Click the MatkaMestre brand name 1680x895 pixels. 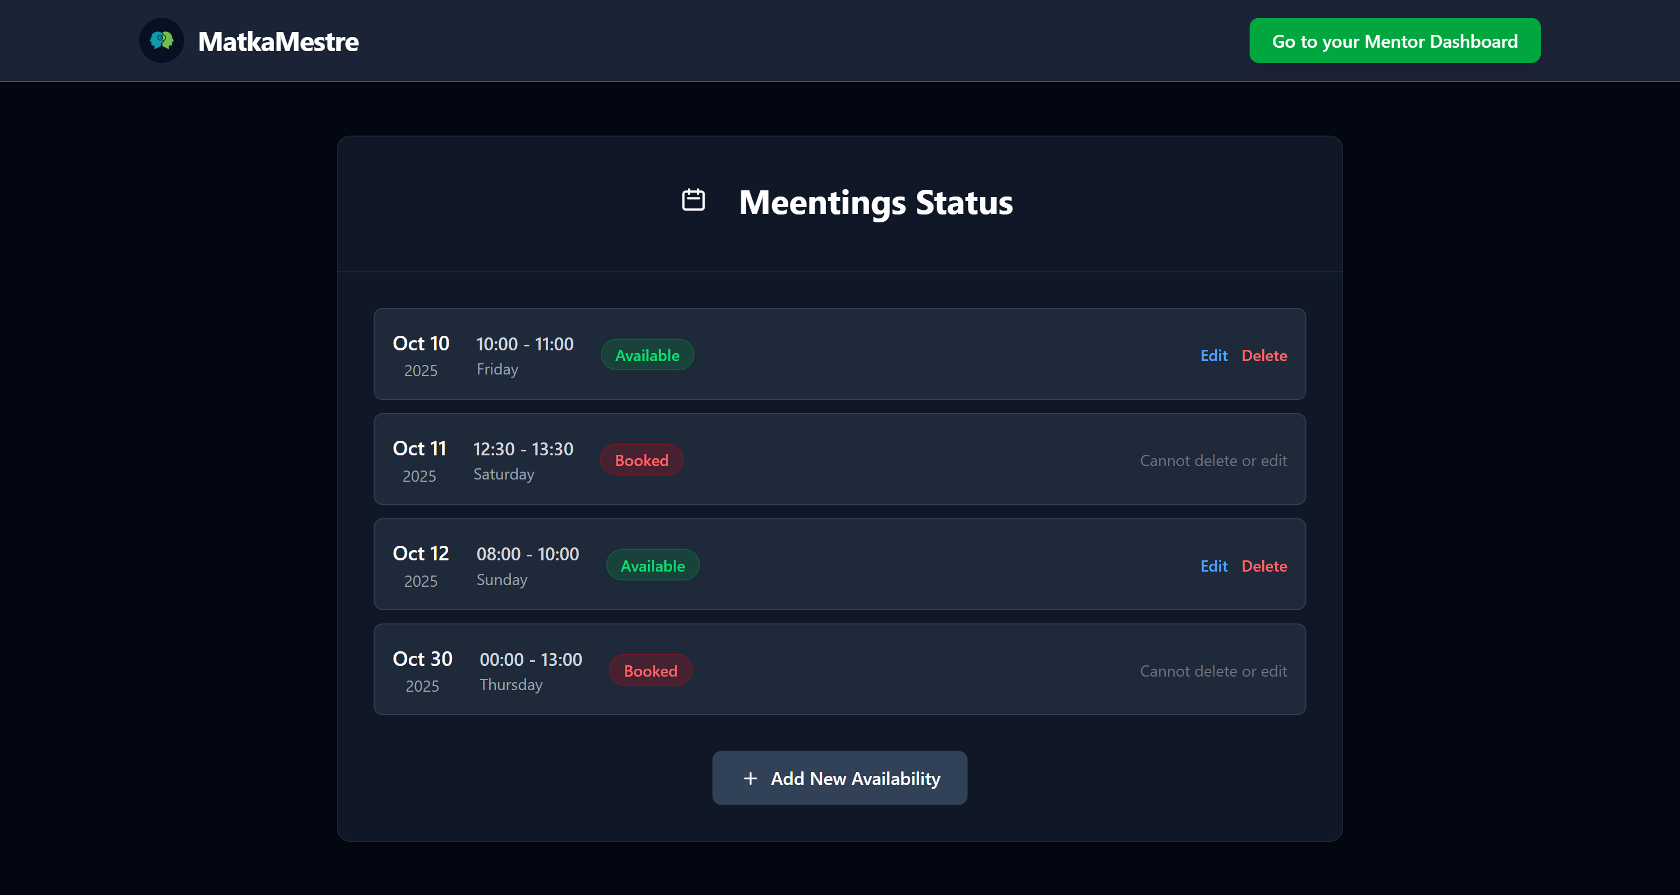[278, 42]
